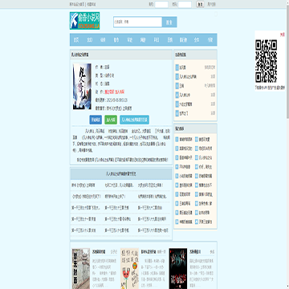Click the third rank badge in the top sidebar list

177,86
